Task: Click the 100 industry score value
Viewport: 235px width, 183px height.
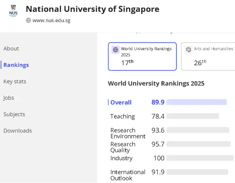Action: click(159, 158)
